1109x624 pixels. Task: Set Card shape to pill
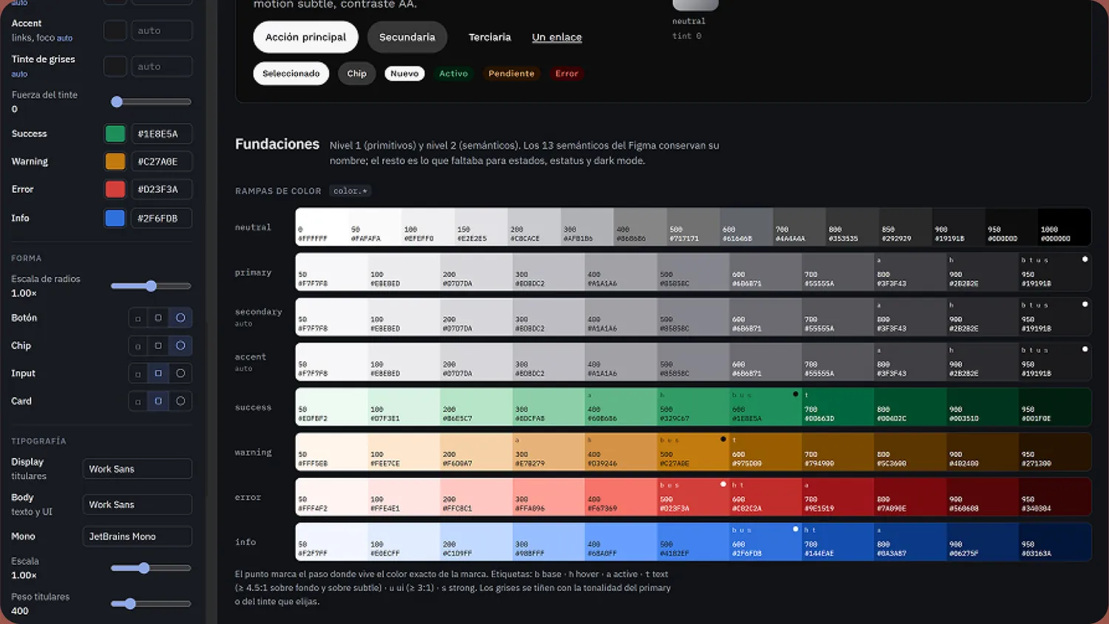pos(180,401)
